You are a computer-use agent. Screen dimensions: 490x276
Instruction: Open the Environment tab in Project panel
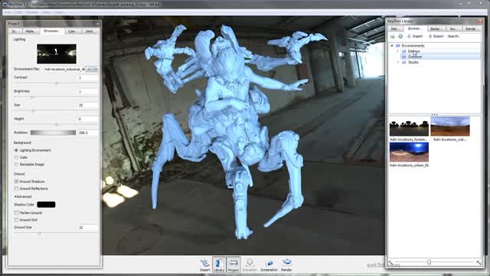52,31
